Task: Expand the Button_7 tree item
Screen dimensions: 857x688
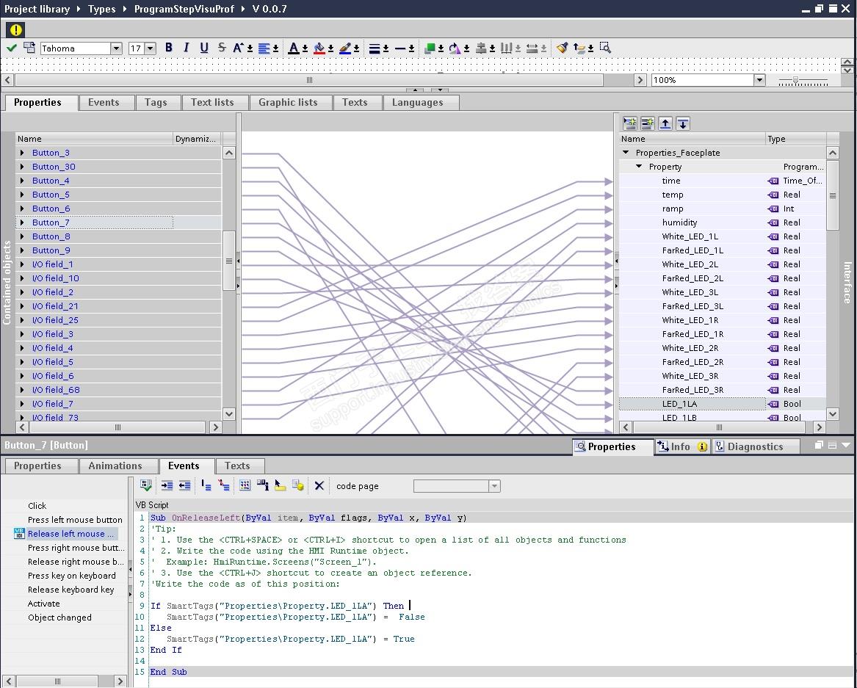Action: [x=23, y=222]
